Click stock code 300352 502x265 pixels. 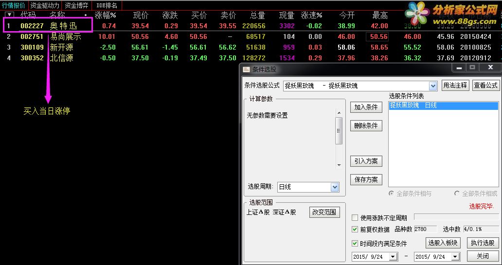pyautogui.click(x=32, y=58)
